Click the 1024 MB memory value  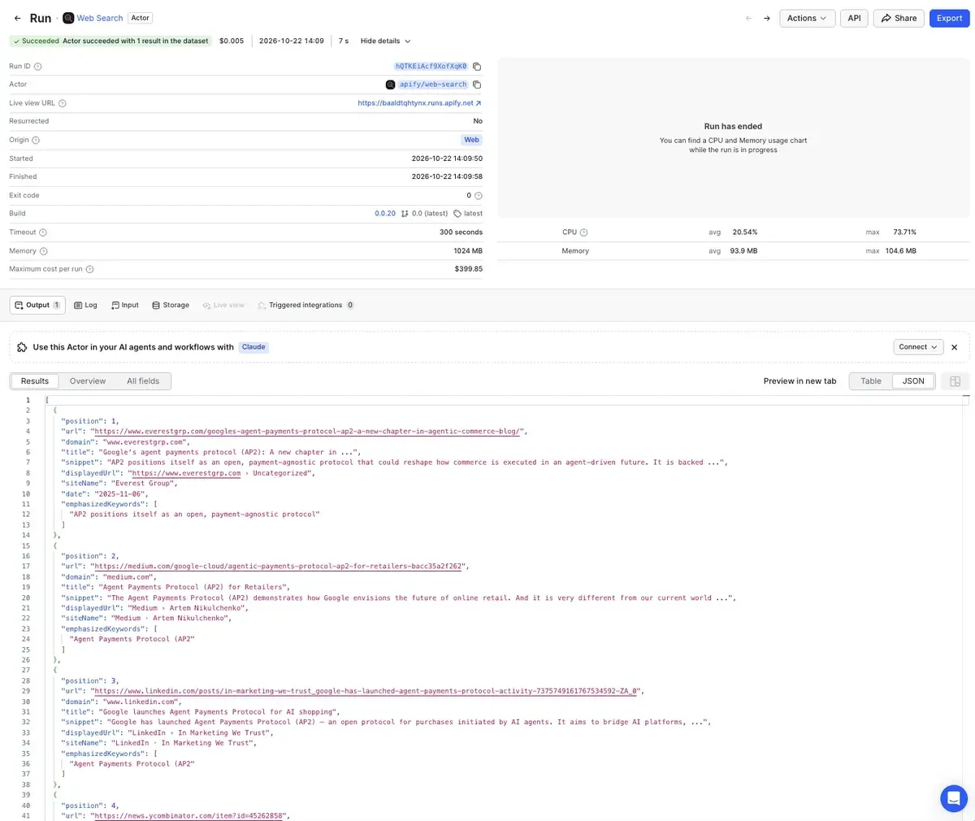pyautogui.click(x=468, y=251)
